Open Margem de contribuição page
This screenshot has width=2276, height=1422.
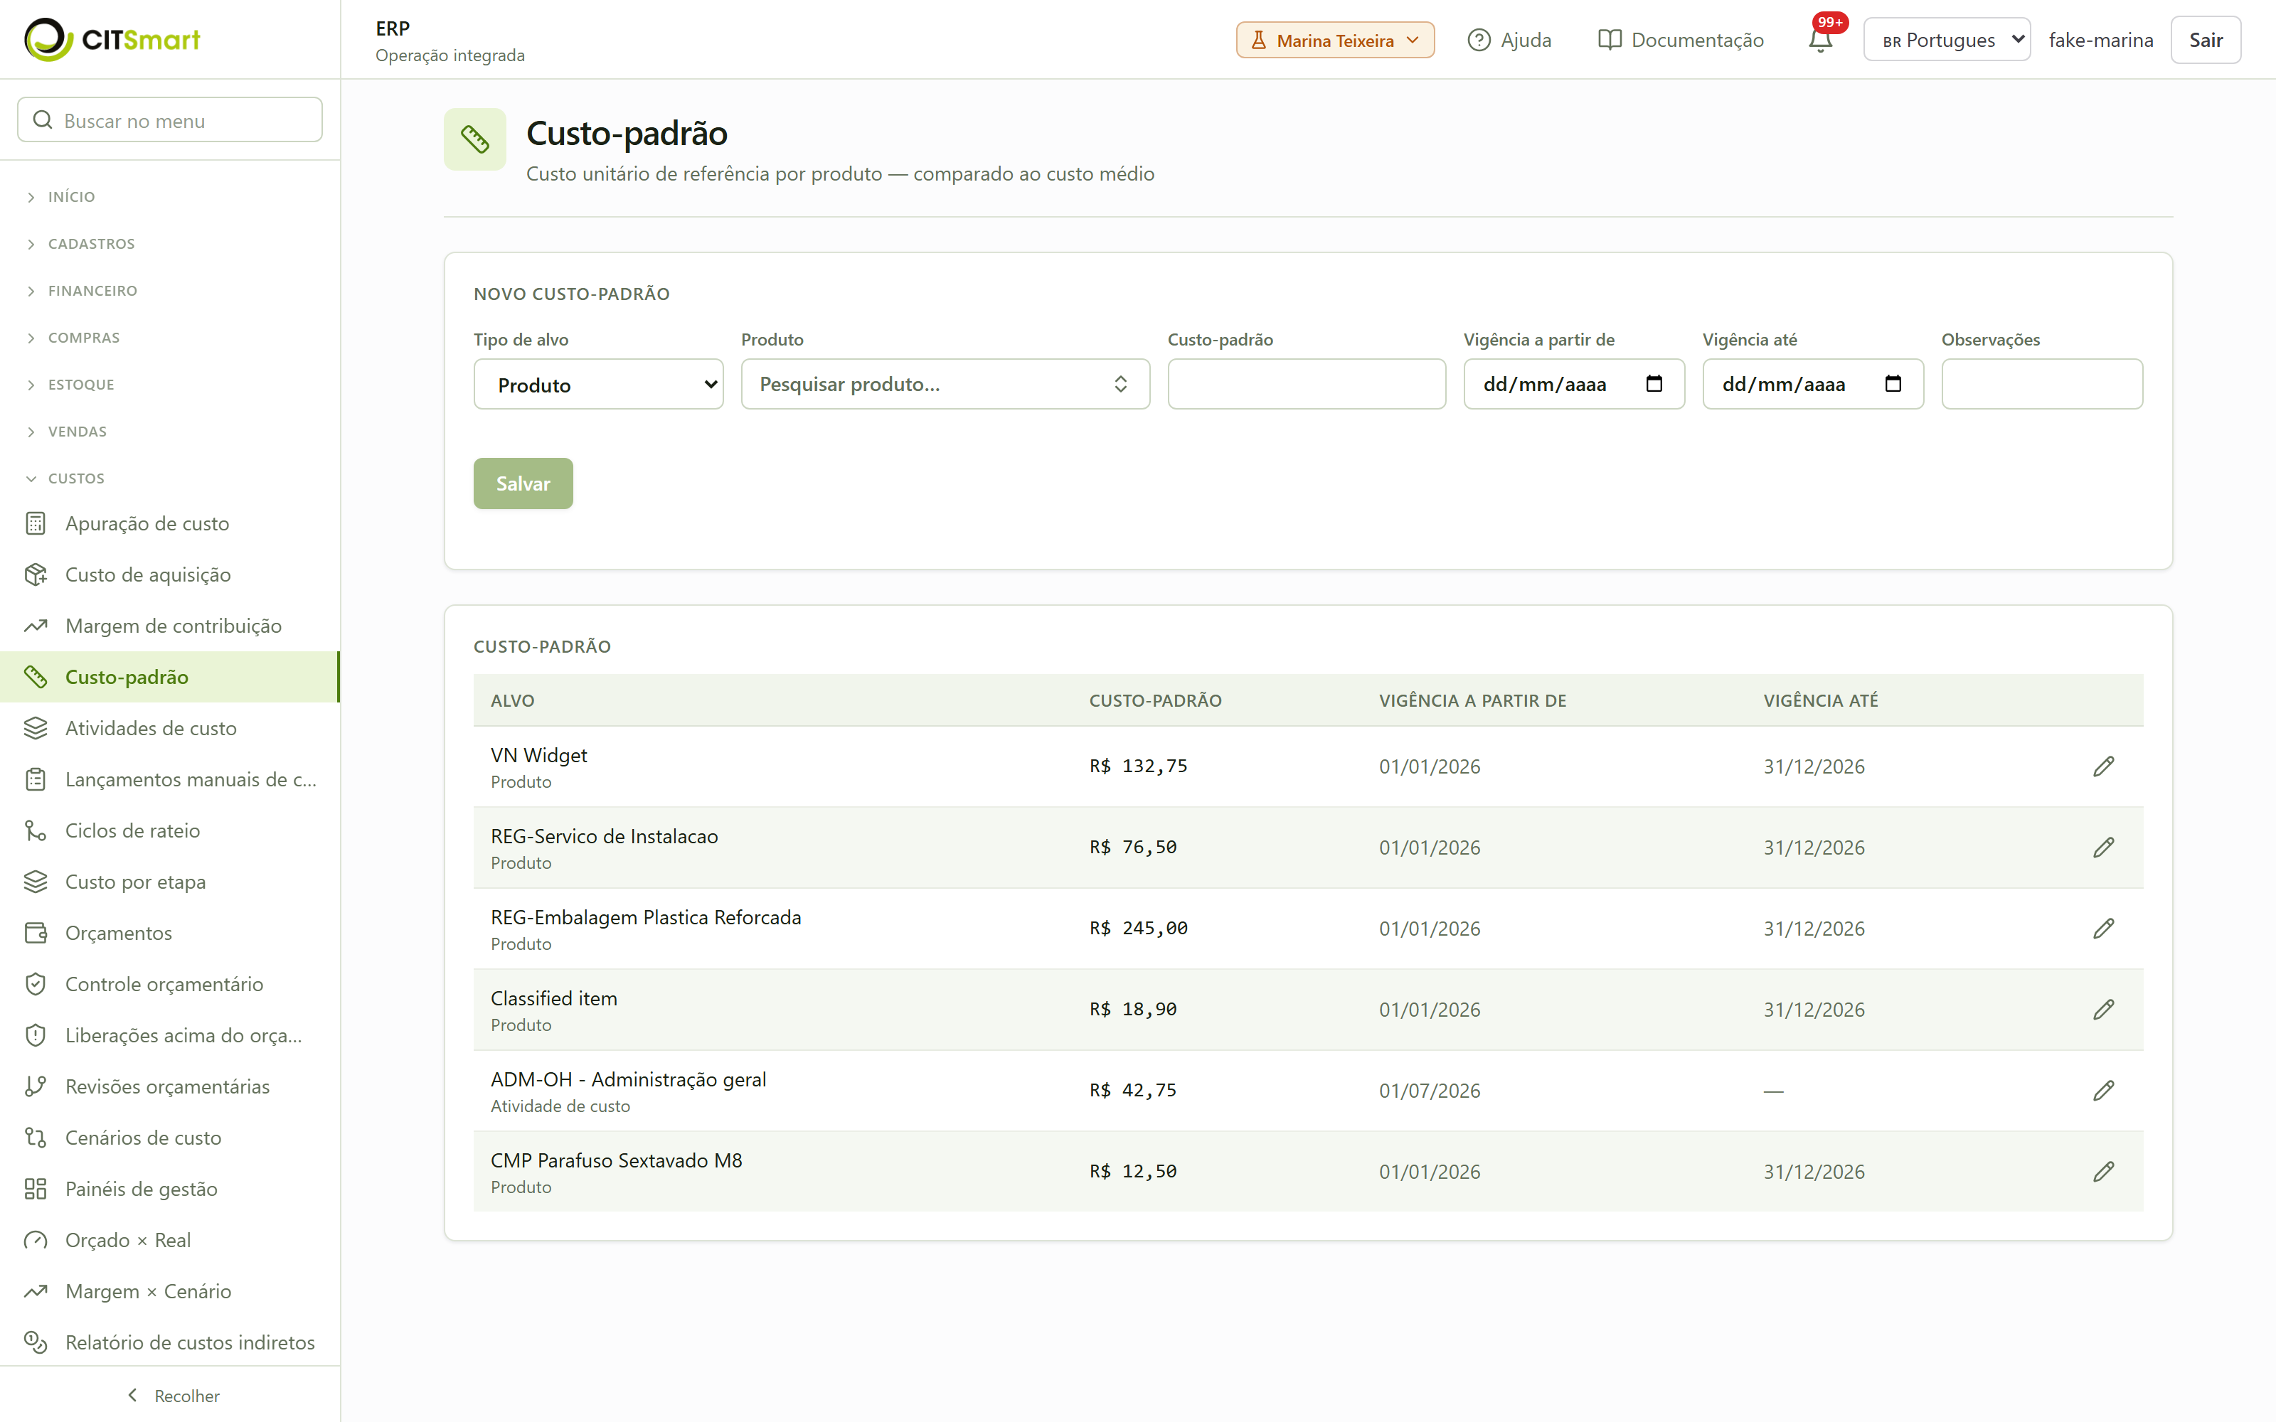click(170, 626)
